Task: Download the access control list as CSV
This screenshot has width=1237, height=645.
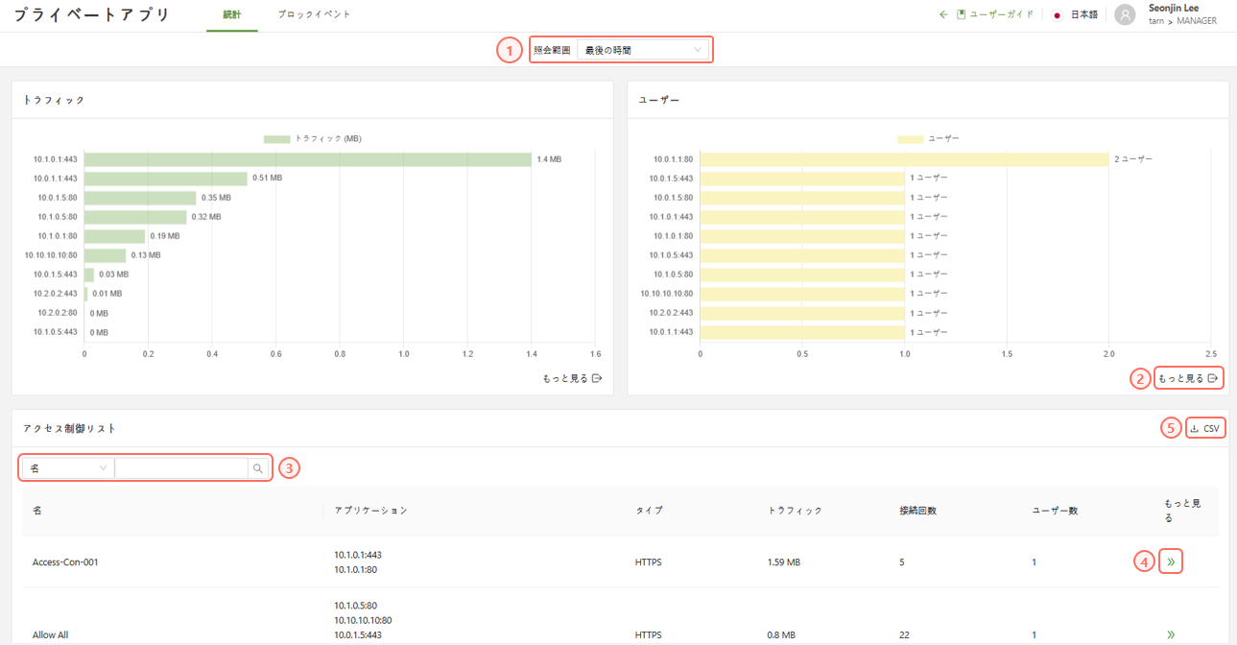Action: [1204, 428]
